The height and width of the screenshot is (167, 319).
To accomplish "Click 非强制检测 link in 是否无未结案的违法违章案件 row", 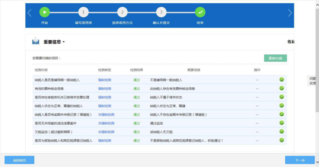I will 106,123.
